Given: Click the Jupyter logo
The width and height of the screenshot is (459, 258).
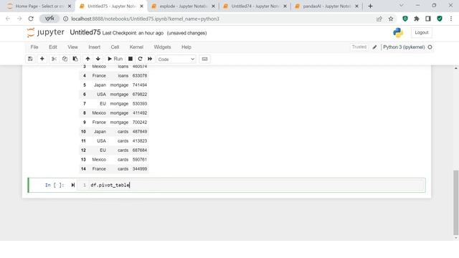Looking at the screenshot, I should (45, 32).
